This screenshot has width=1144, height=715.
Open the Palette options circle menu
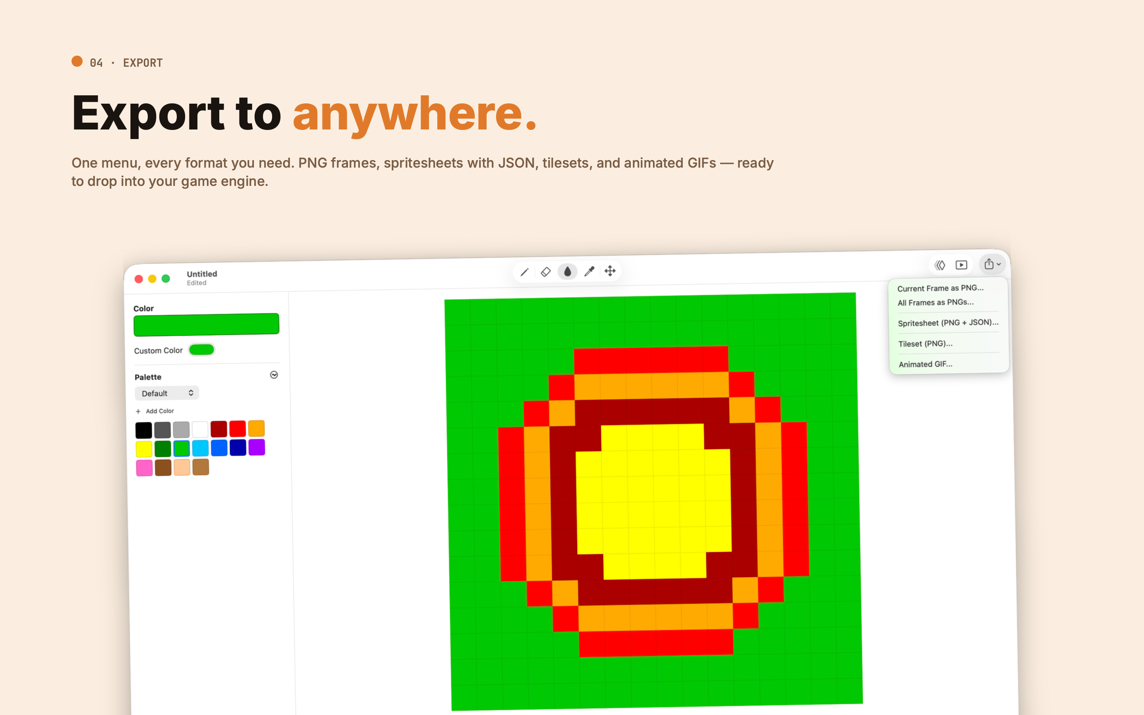274,375
